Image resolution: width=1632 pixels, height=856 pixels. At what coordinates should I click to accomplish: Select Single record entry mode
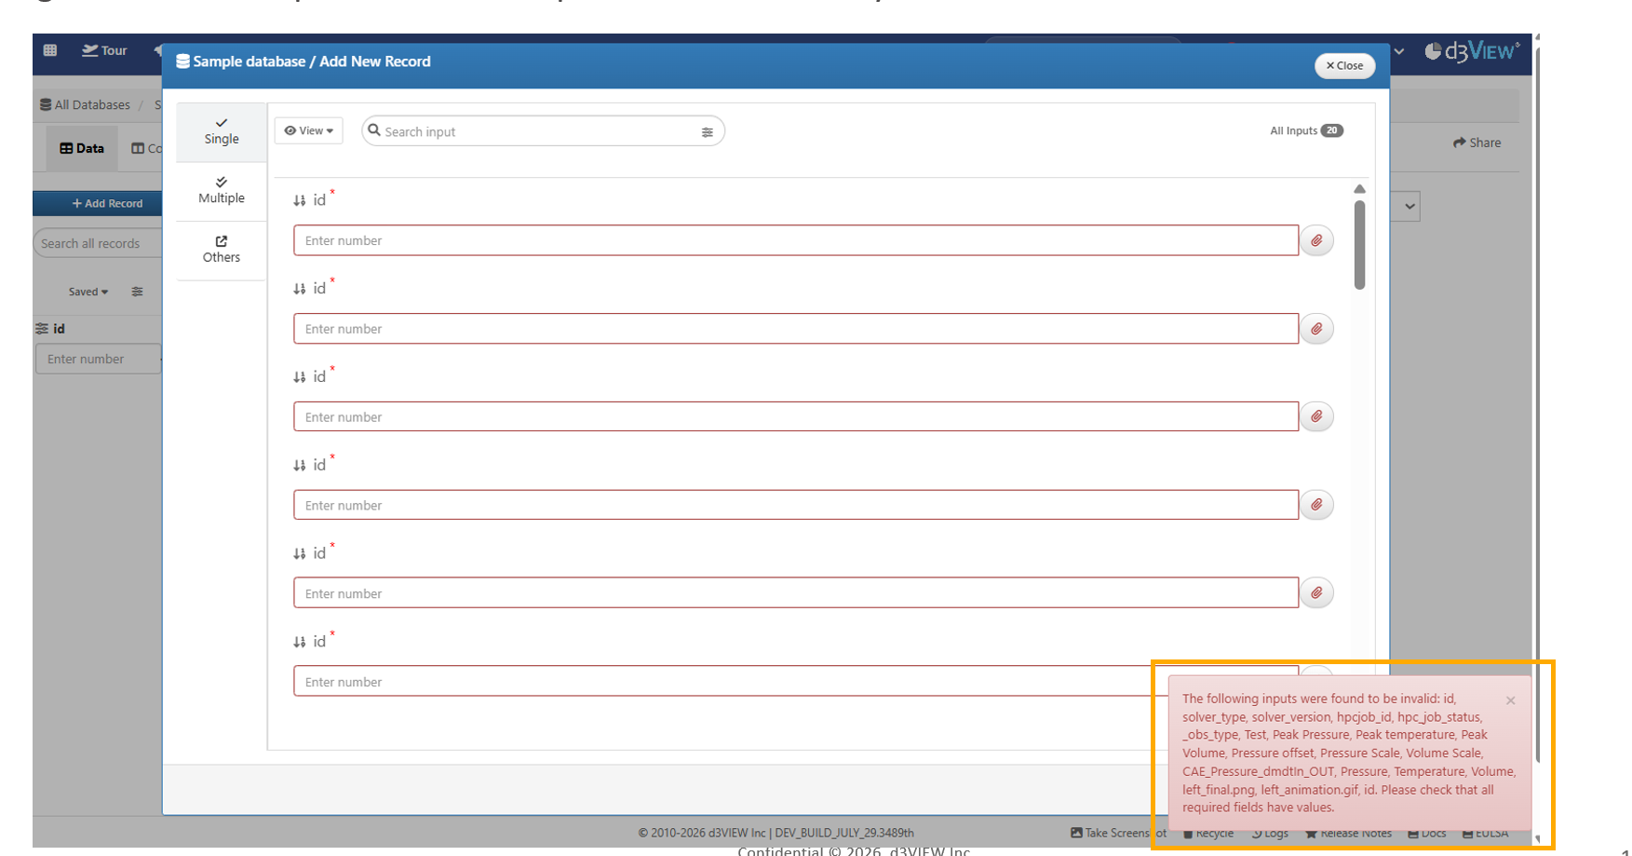point(222,131)
